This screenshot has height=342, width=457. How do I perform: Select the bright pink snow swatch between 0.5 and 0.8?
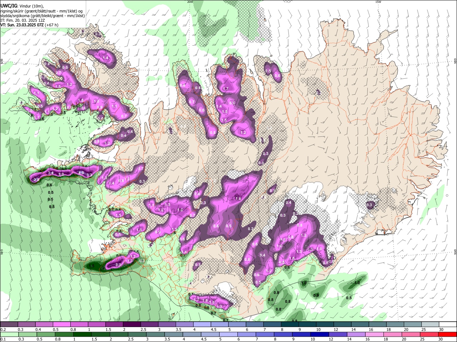pyautogui.click(x=61, y=324)
